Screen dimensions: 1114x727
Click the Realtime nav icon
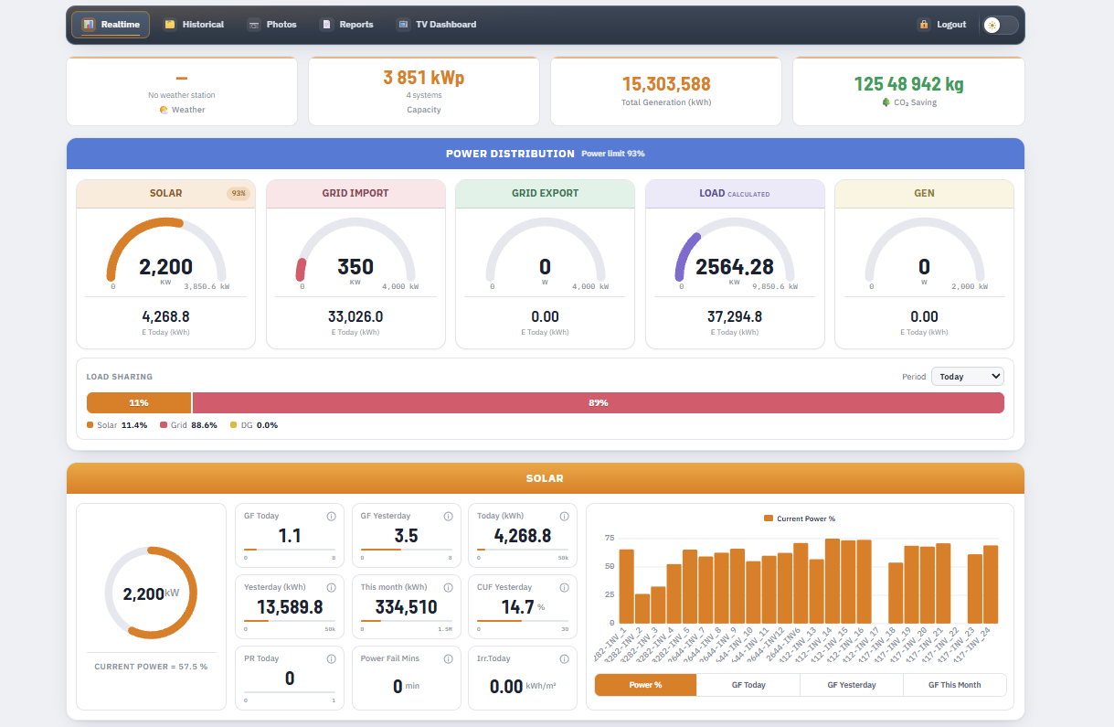pyautogui.click(x=89, y=25)
